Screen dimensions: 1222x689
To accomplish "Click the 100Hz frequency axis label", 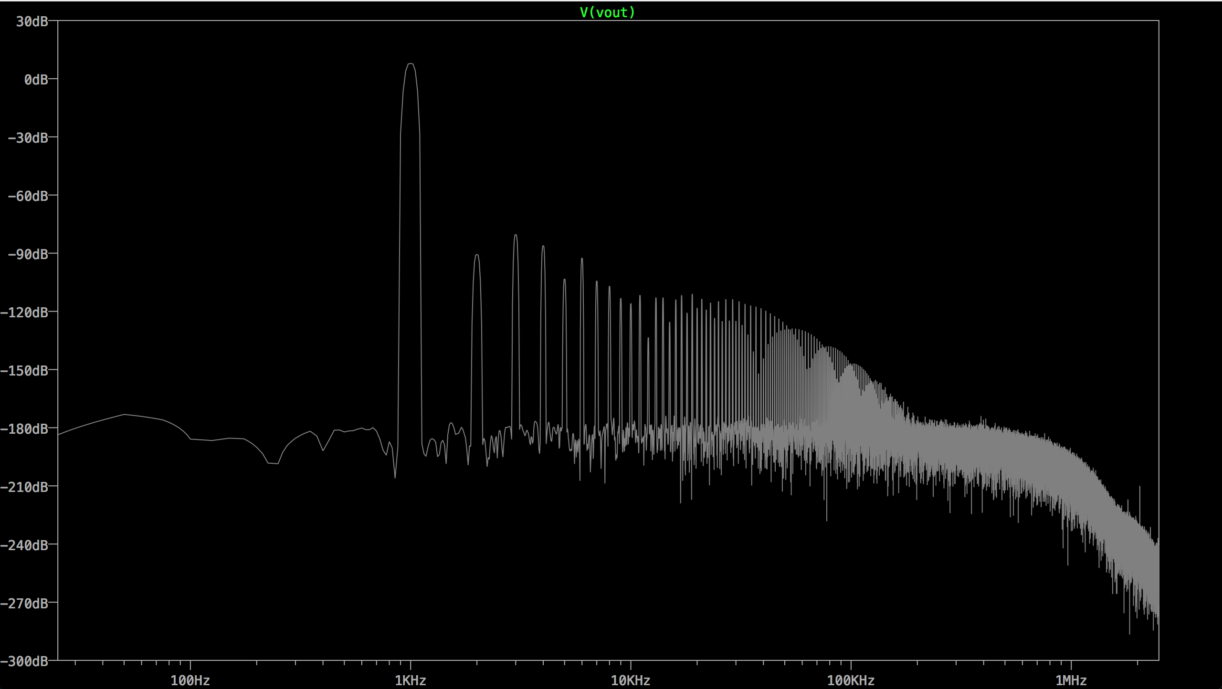I will click(x=190, y=680).
